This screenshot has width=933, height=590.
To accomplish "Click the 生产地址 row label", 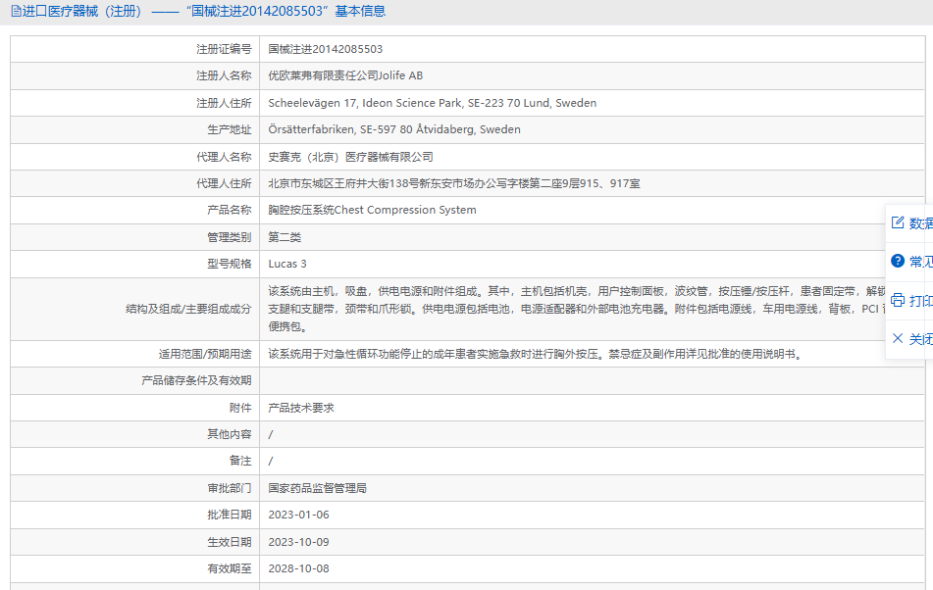I will [x=230, y=130].
